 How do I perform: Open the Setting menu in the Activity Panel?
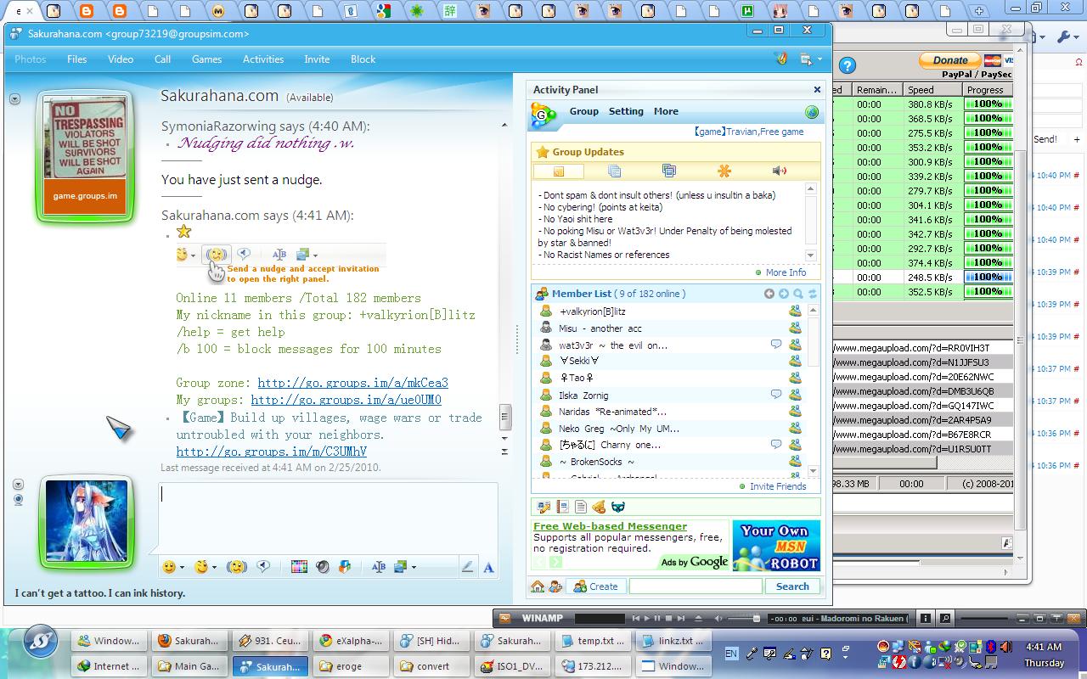626,111
